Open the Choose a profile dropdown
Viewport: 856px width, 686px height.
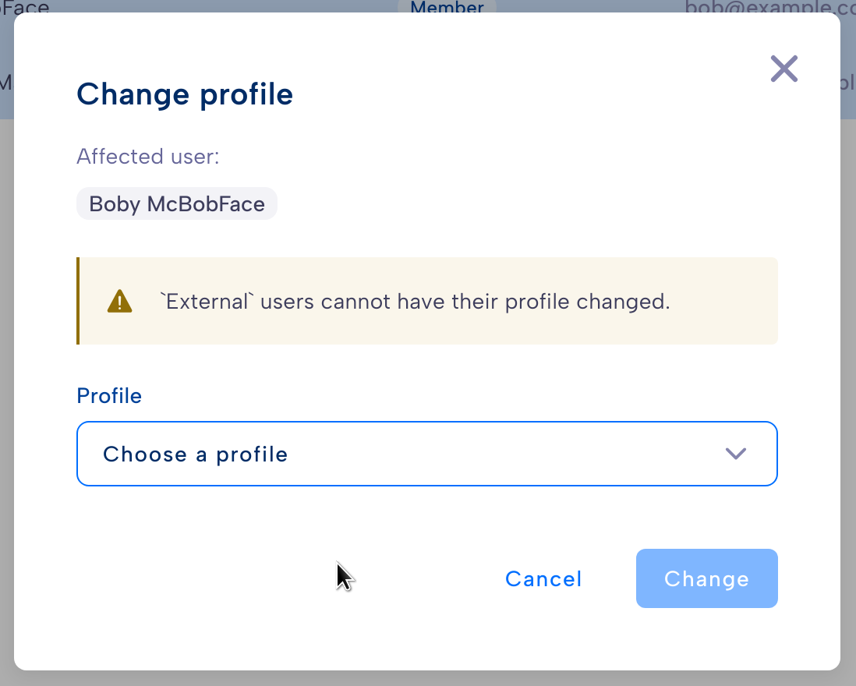tap(427, 454)
